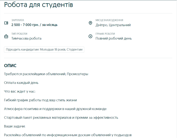Click the line 'Требуются расклейщики объявлений, Промоутеры'
This screenshot has height=138, width=177.
pos(46,74)
